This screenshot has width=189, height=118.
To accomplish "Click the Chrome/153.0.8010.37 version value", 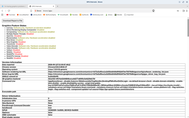I will [58, 67].
